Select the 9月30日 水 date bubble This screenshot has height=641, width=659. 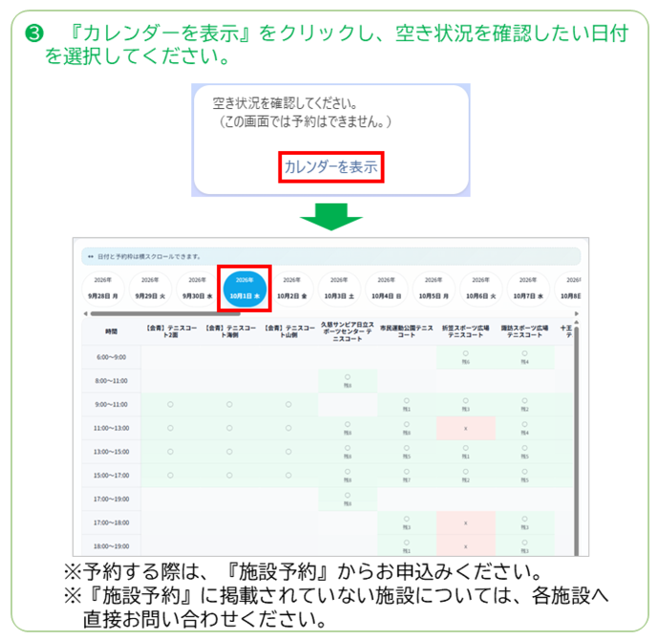tap(197, 288)
